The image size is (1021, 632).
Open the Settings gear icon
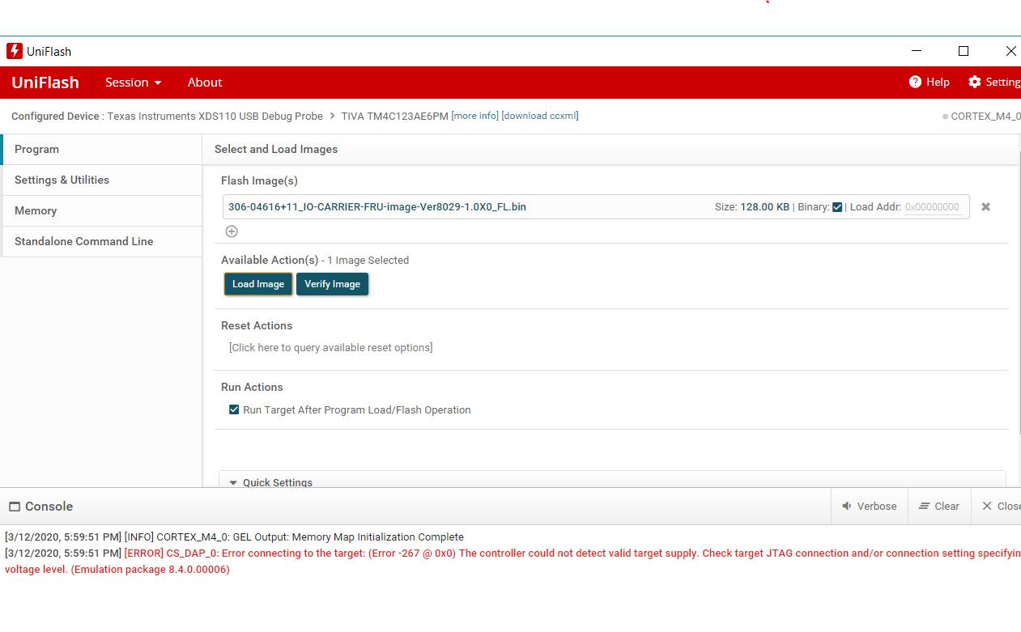(975, 82)
